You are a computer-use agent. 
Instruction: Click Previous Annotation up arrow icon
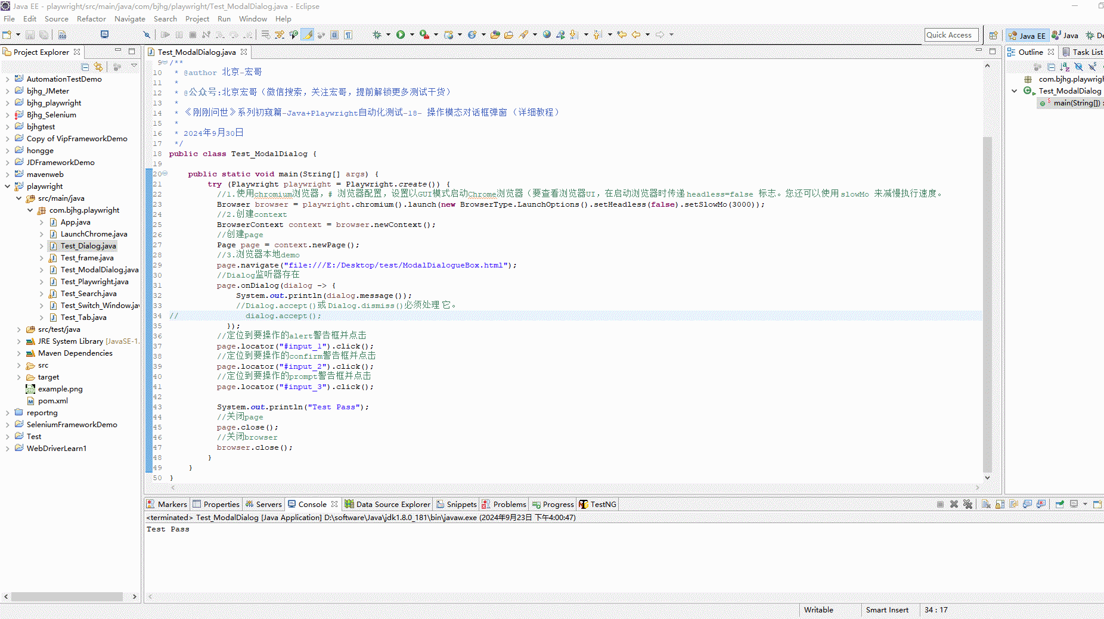[x=597, y=35]
